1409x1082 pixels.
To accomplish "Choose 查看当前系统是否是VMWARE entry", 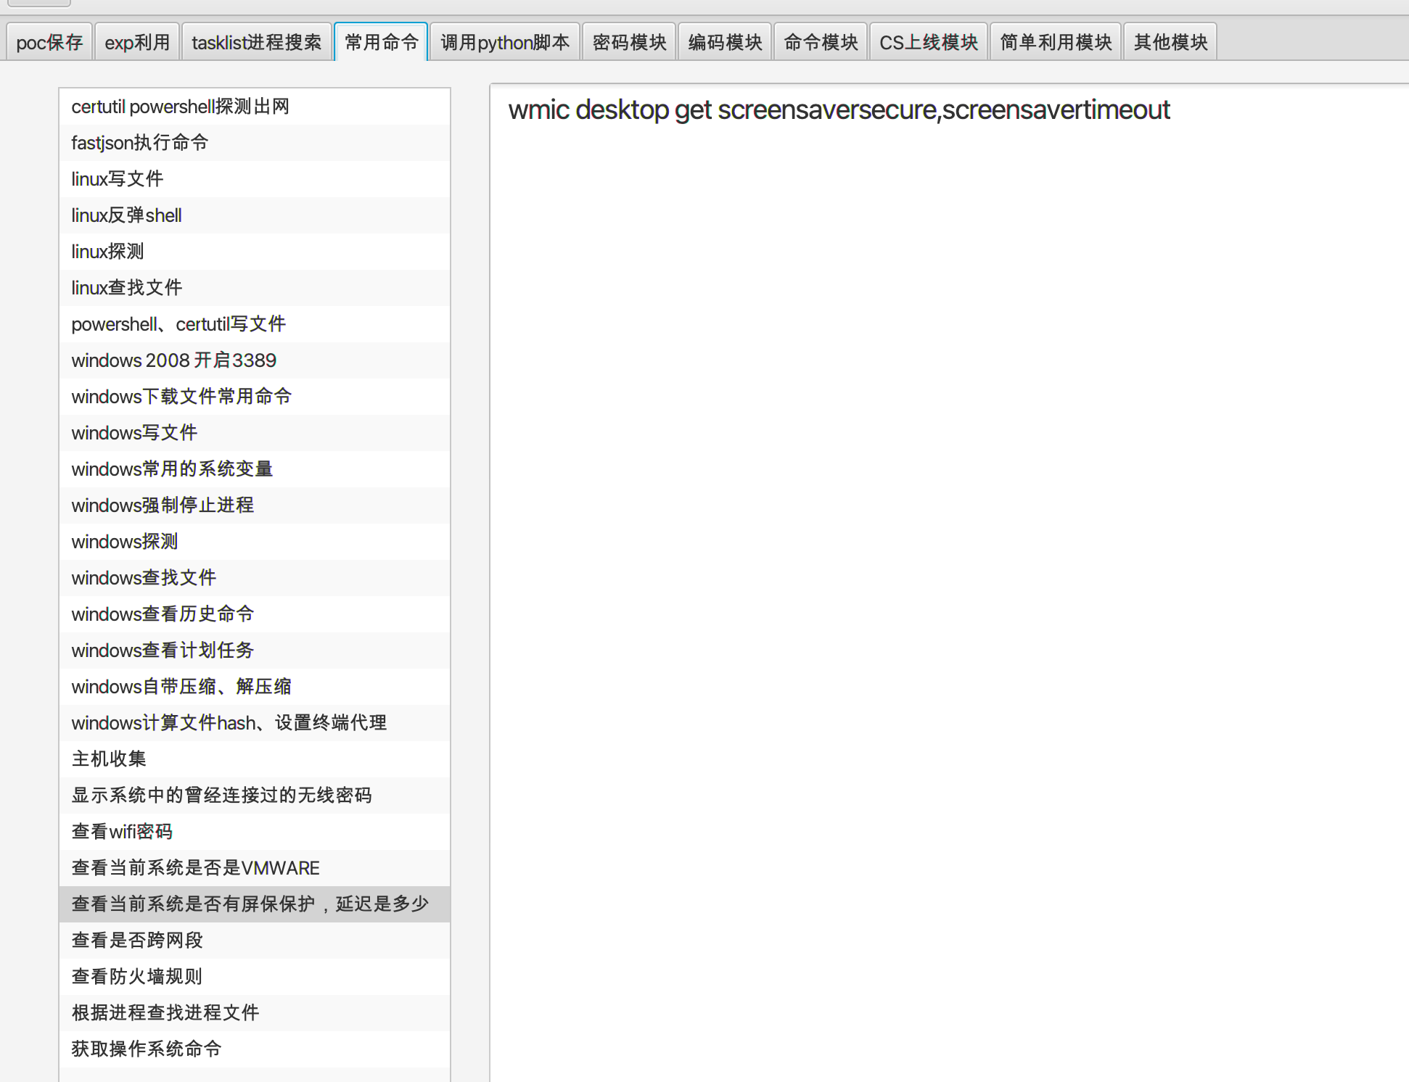I will point(196,868).
